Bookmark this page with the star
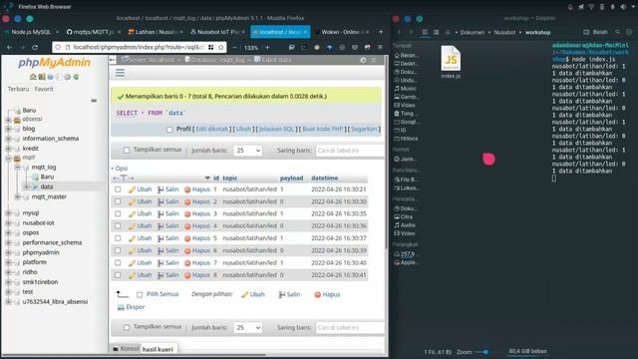 (x=221, y=47)
